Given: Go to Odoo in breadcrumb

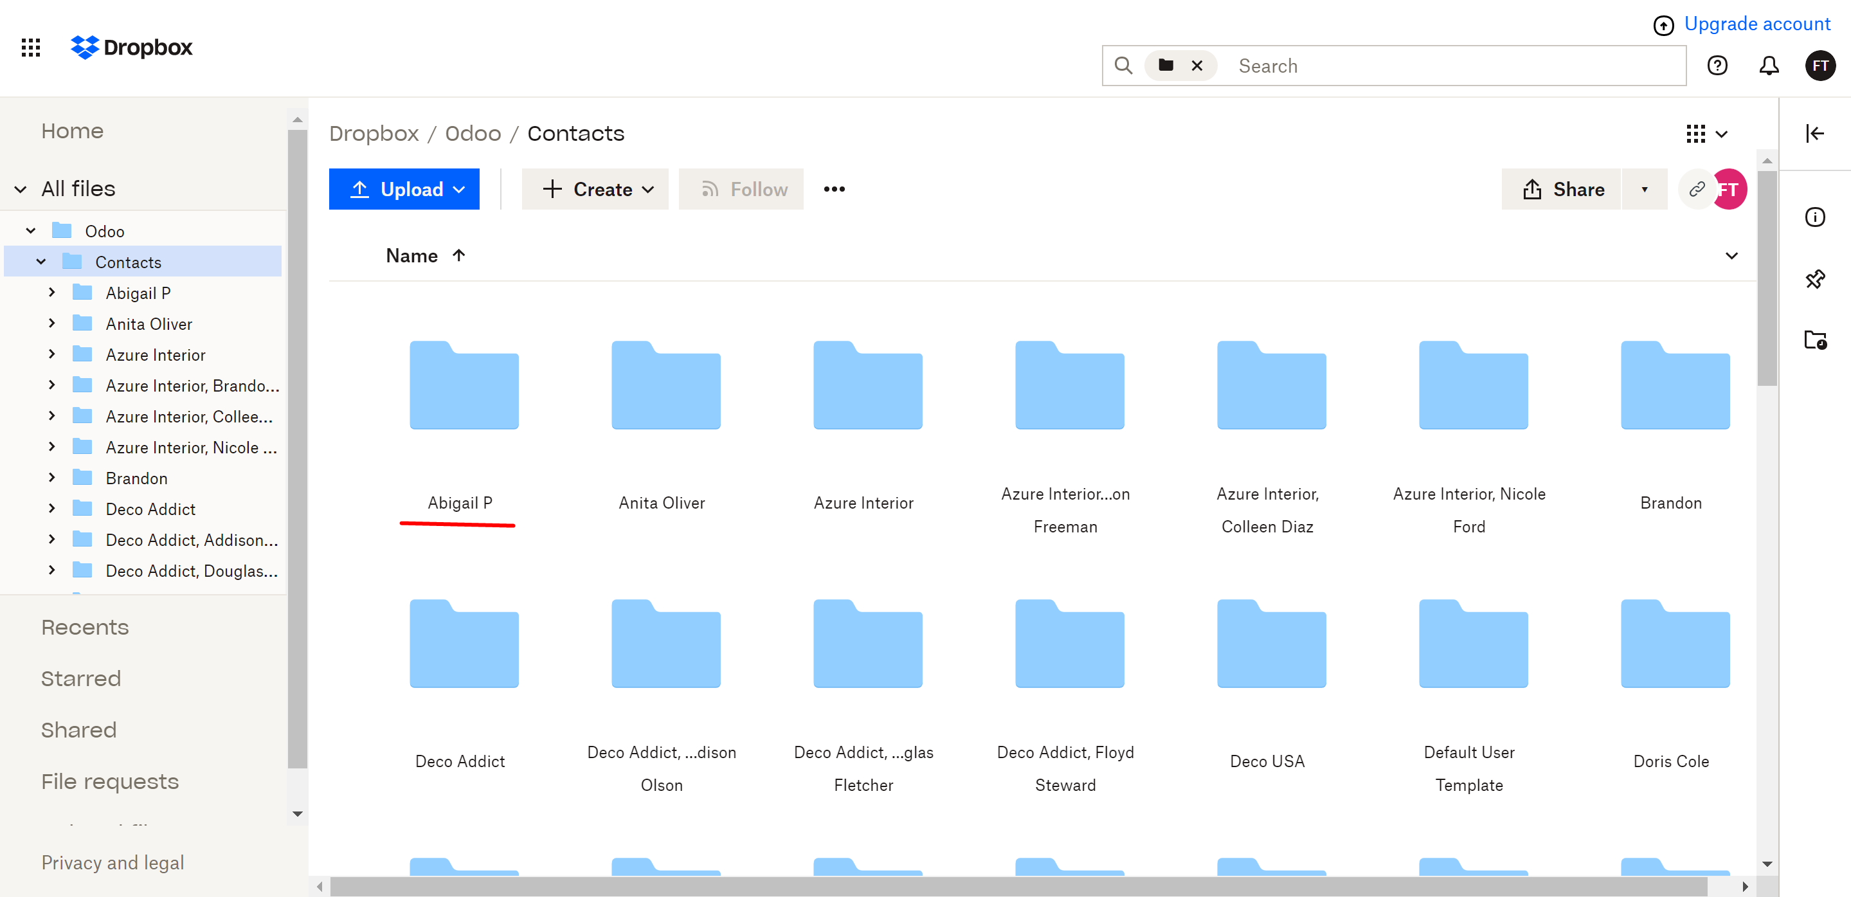Looking at the screenshot, I should (473, 134).
